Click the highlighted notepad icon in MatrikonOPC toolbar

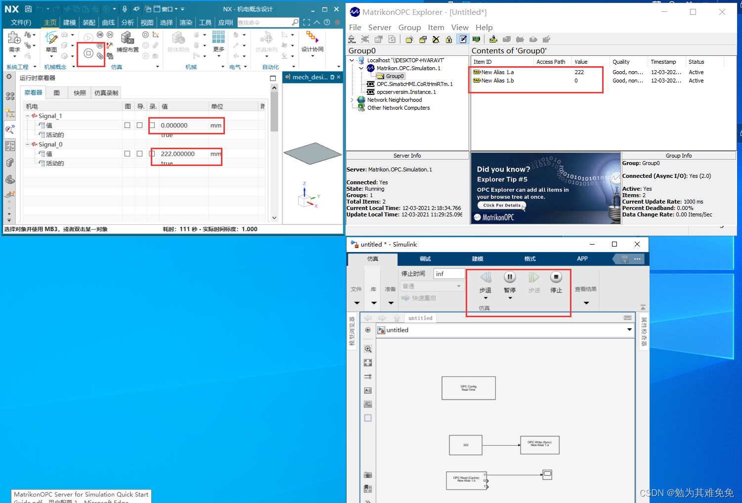(463, 40)
